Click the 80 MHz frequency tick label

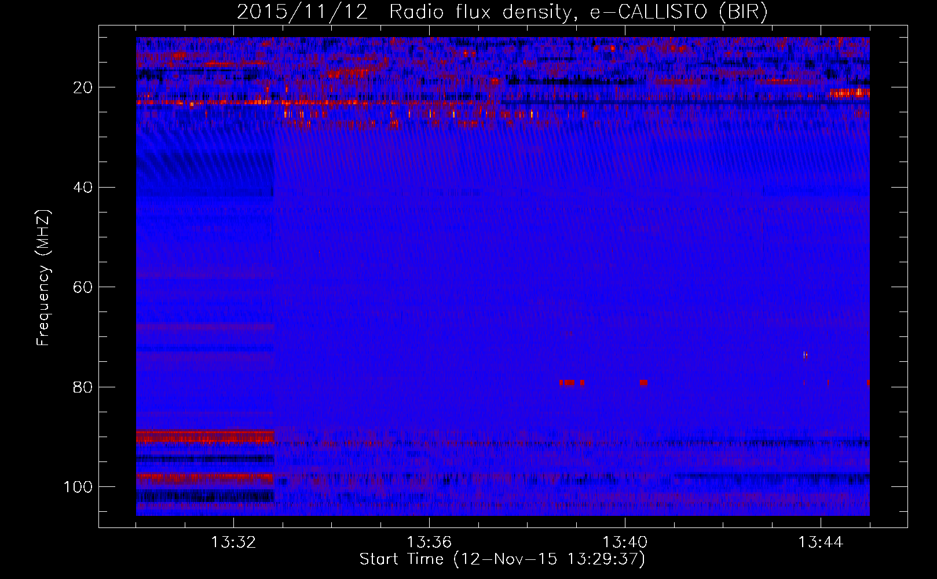point(83,387)
